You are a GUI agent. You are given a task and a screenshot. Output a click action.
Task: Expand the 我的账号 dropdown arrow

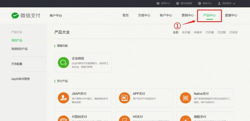tap(234, 4)
